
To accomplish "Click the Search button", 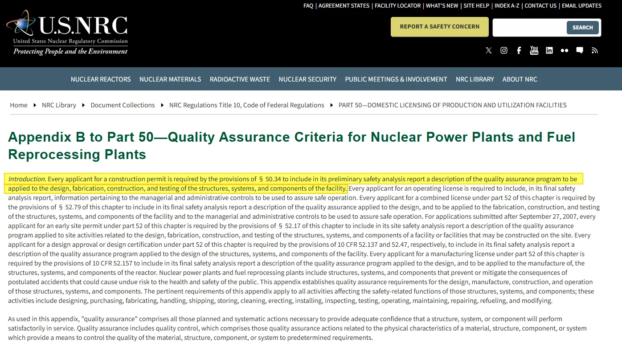I will pos(582,28).
